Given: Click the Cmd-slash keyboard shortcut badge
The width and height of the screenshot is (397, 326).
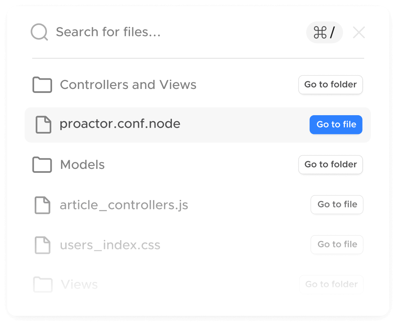Looking at the screenshot, I should [324, 33].
